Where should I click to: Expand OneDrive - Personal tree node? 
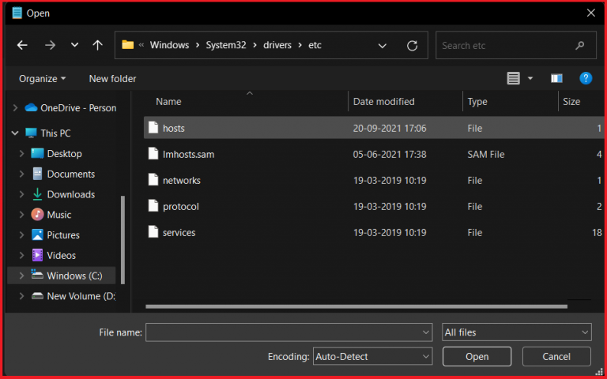16,108
